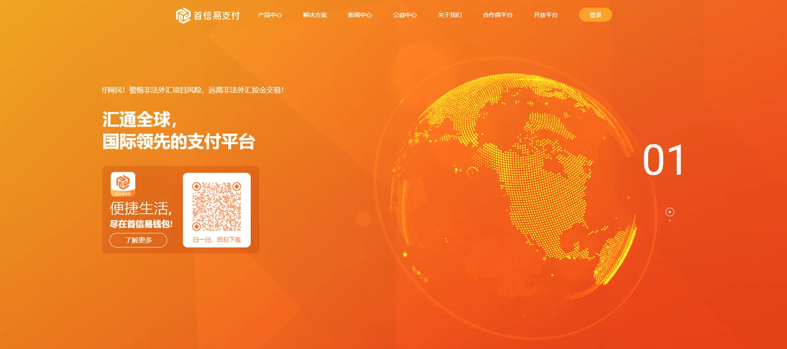Visit the 合作商平台 link
Image resolution: width=787 pixels, height=349 pixels.
coord(498,15)
